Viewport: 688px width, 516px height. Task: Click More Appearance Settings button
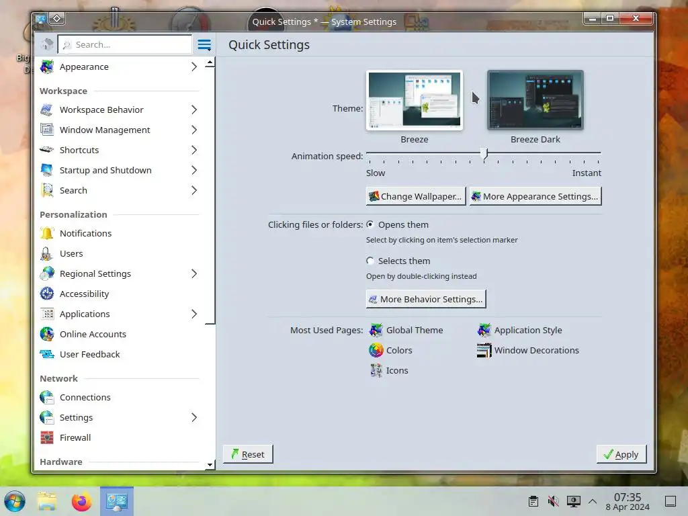[x=535, y=196]
